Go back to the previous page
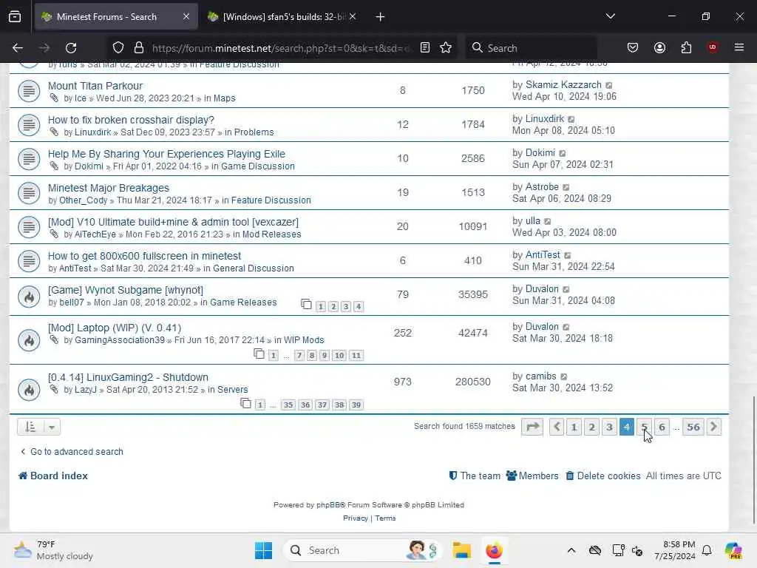The image size is (757, 568). click(x=18, y=48)
